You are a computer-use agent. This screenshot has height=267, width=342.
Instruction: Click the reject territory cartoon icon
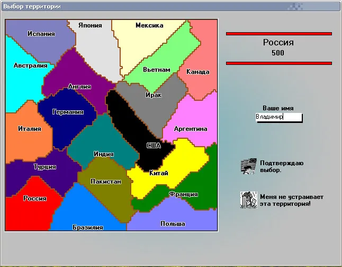click(x=249, y=200)
